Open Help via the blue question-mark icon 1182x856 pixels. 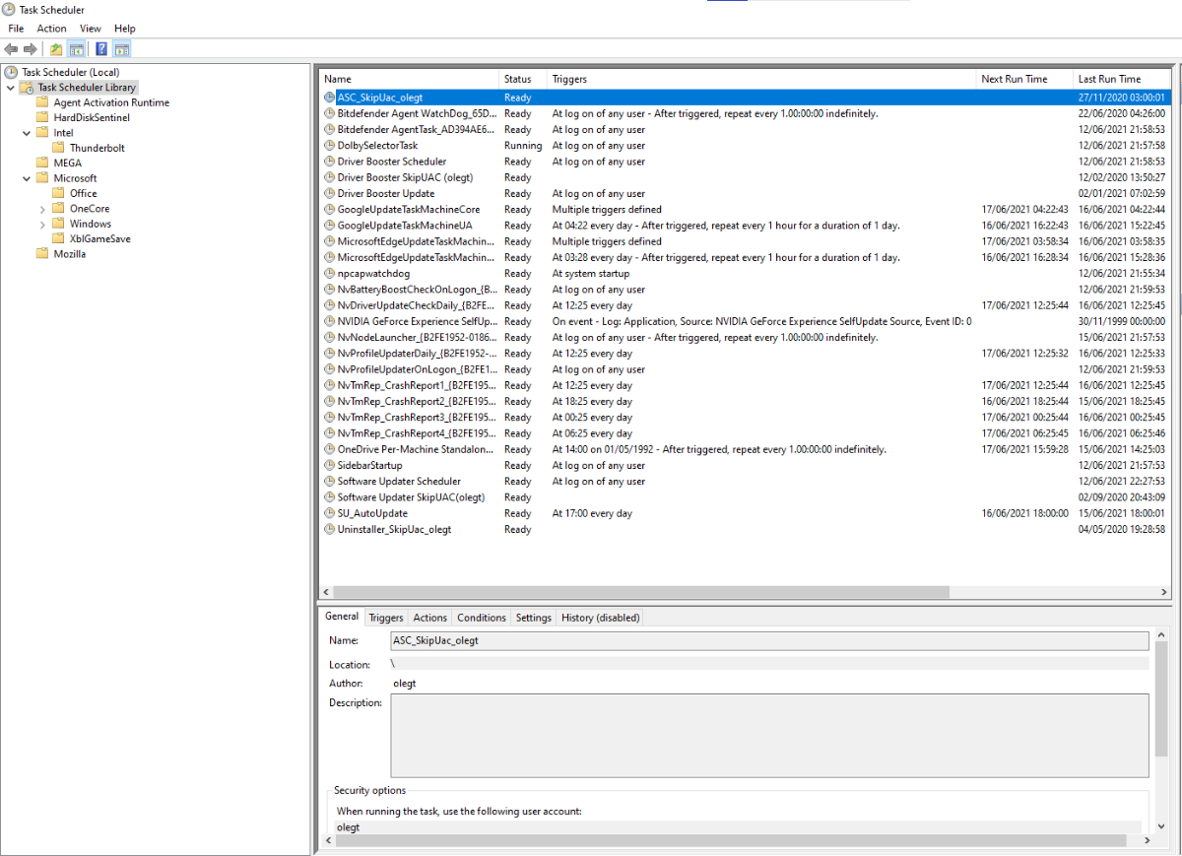pyautogui.click(x=101, y=49)
